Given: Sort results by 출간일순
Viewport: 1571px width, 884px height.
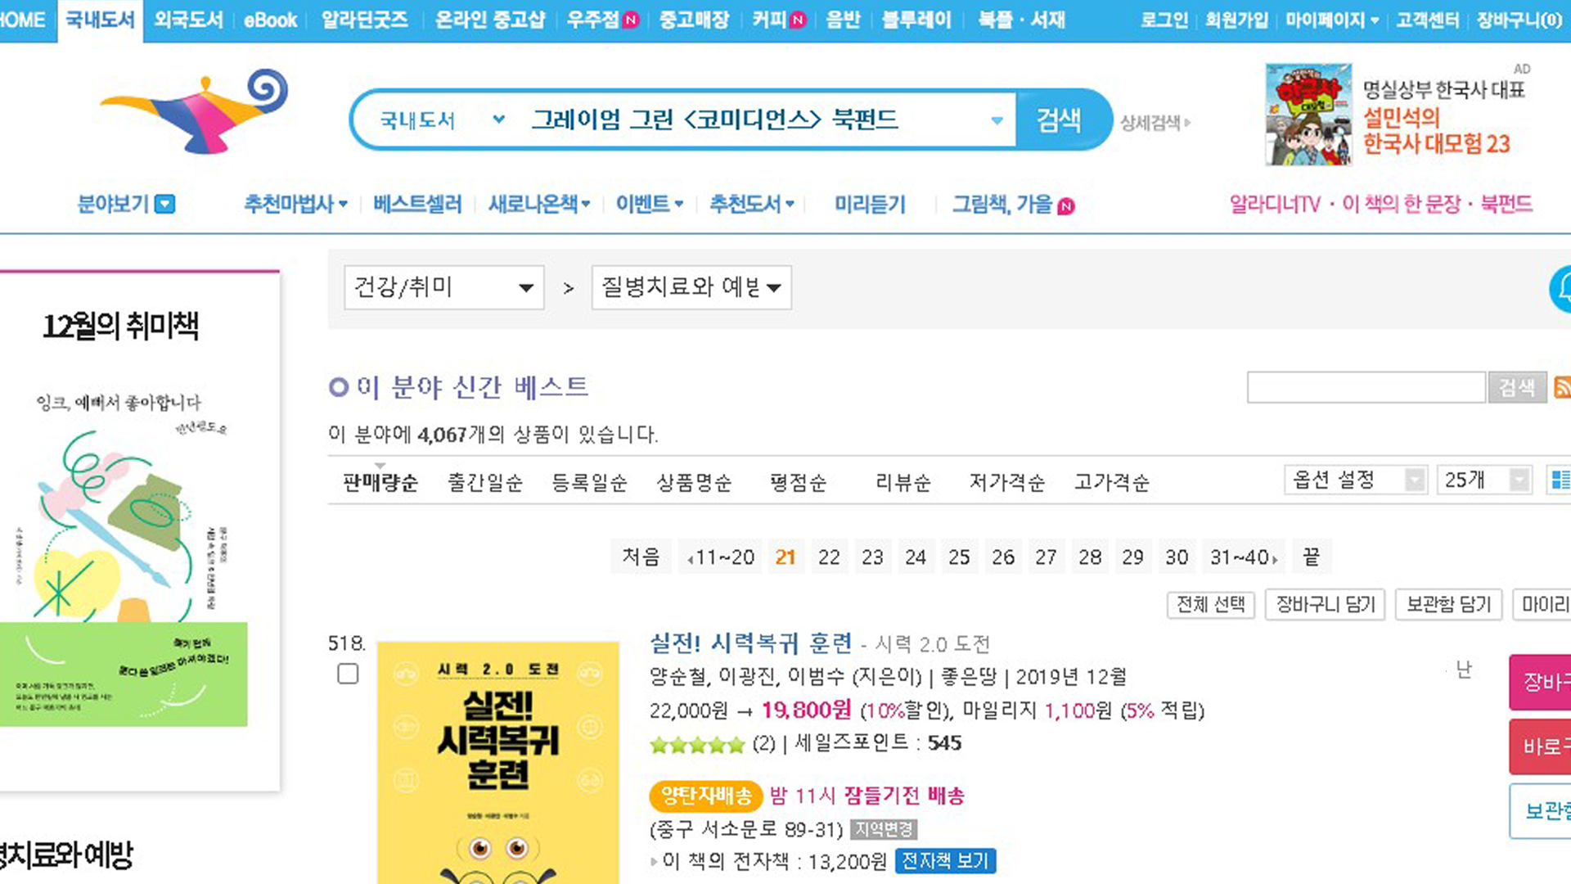Looking at the screenshot, I should click(x=484, y=483).
